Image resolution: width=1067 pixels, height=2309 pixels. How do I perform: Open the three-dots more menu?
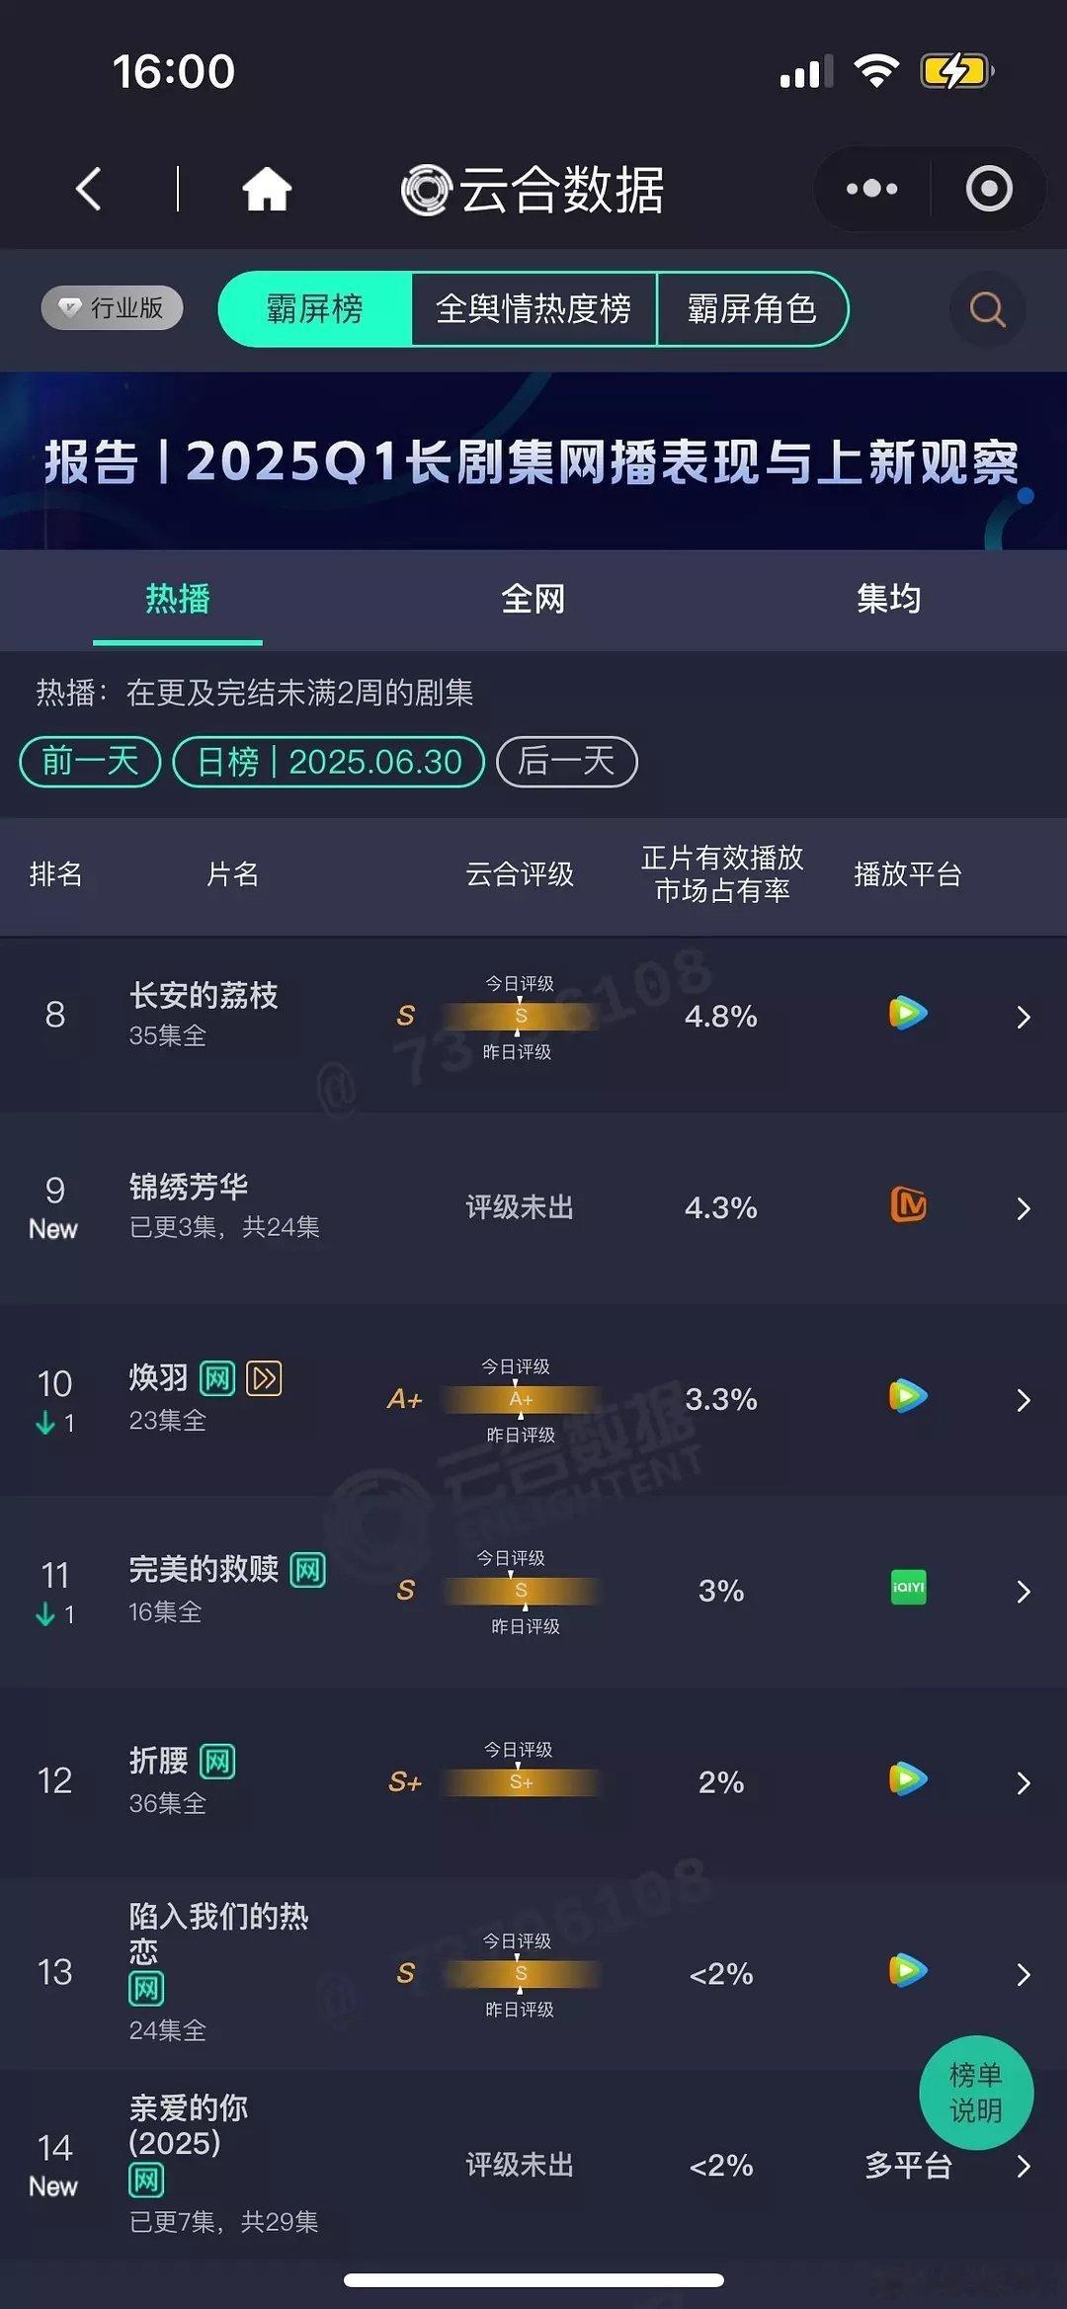[x=871, y=189]
